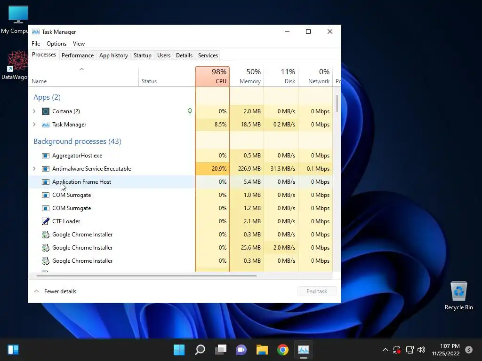Sort by the 50% Memory column header
Viewport: 482px width, 361px height.
[x=247, y=77]
